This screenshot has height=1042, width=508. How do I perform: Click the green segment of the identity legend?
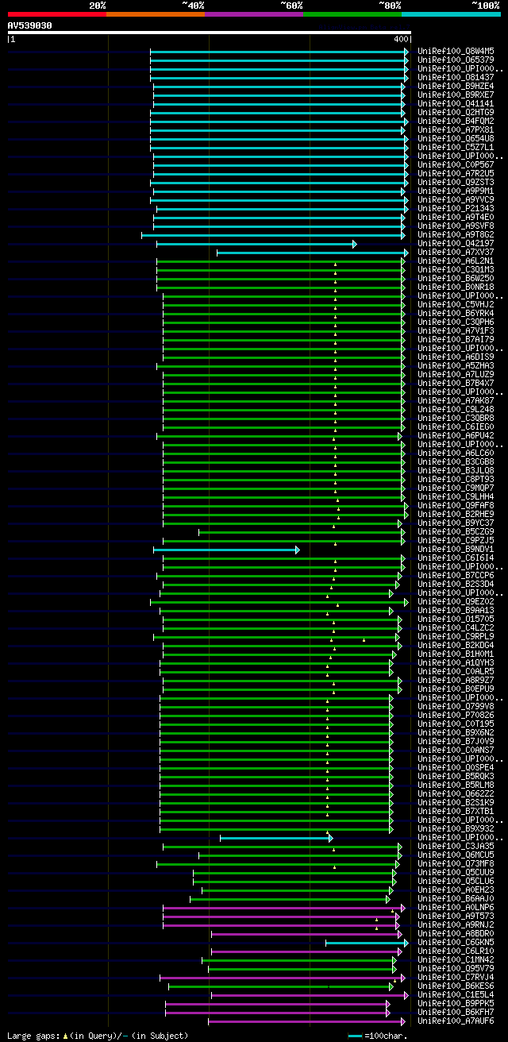[x=352, y=14]
